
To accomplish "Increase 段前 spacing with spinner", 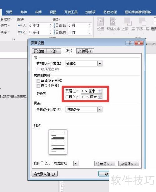I will (90, 24).
